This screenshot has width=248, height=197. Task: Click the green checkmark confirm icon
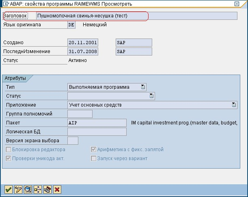coord(9,189)
